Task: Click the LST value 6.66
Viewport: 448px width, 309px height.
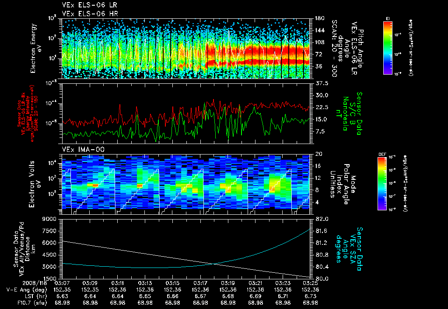Action: (172, 296)
